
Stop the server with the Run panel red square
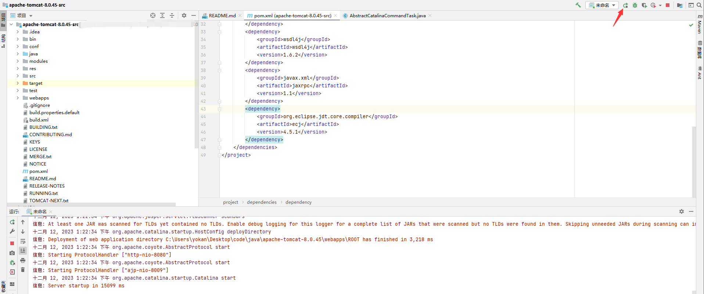click(x=12, y=243)
